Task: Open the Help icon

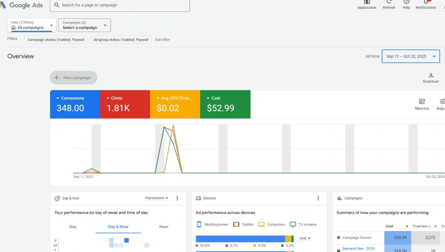Action: point(406,2)
